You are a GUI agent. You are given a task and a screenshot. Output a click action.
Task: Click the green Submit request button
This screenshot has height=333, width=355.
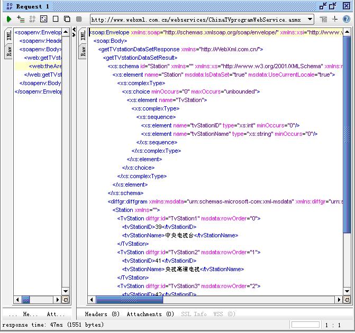point(8,19)
